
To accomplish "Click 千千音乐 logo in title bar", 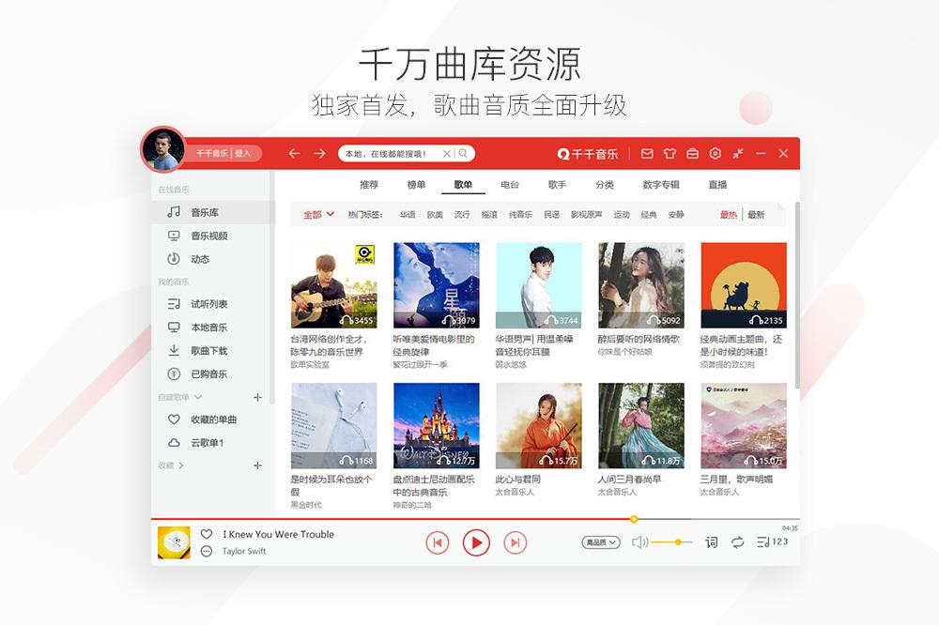I will (x=587, y=154).
